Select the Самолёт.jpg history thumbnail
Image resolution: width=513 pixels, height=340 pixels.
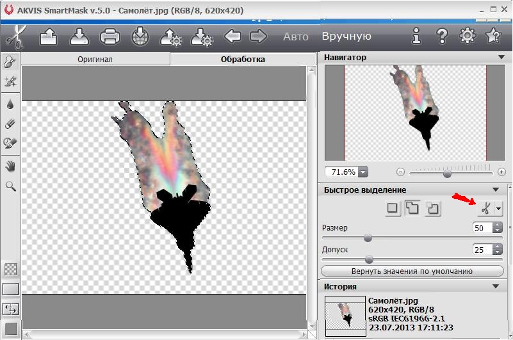click(345, 316)
